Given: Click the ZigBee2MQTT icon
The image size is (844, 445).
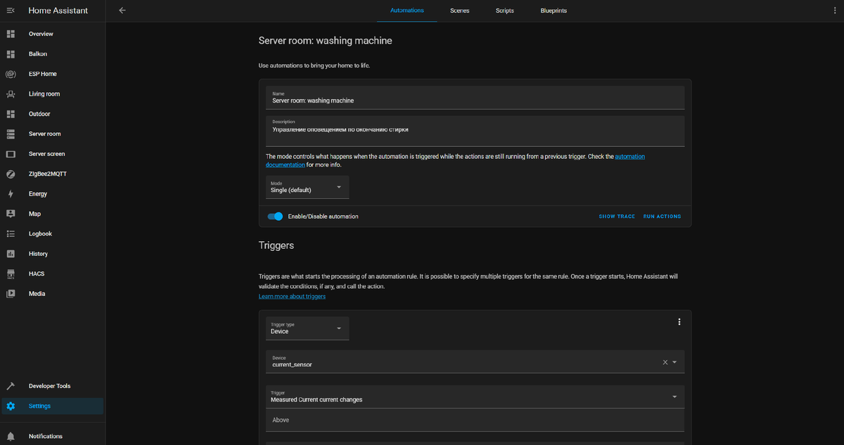Looking at the screenshot, I should (11, 174).
